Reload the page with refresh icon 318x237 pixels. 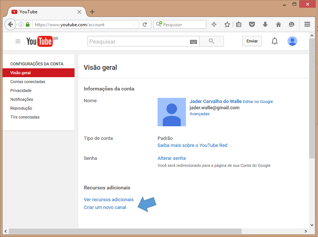[x=145, y=25]
